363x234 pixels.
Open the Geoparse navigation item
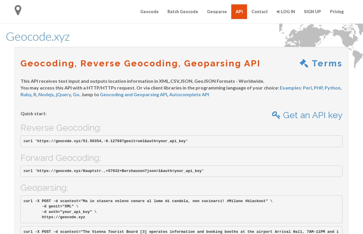pos(217,12)
